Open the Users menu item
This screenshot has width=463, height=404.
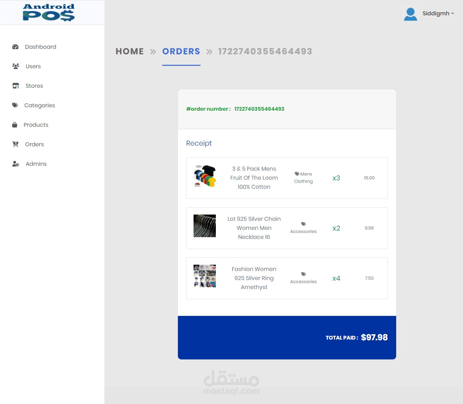[x=33, y=66]
